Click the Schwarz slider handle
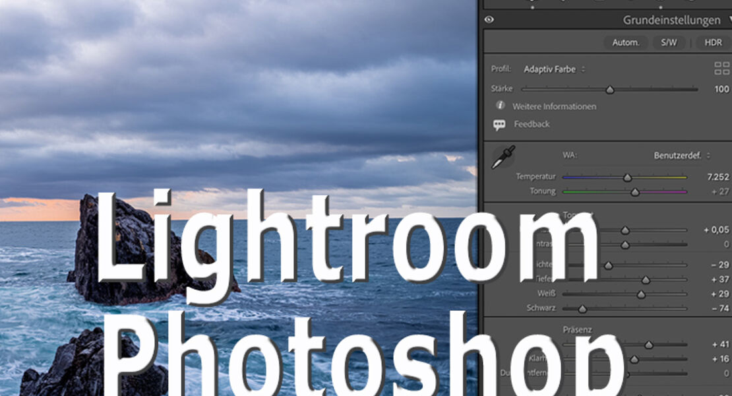This screenshot has width=732, height=396. (x=582, y=309)
